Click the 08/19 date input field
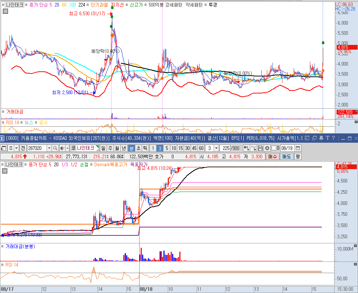 tap(287, 148)
